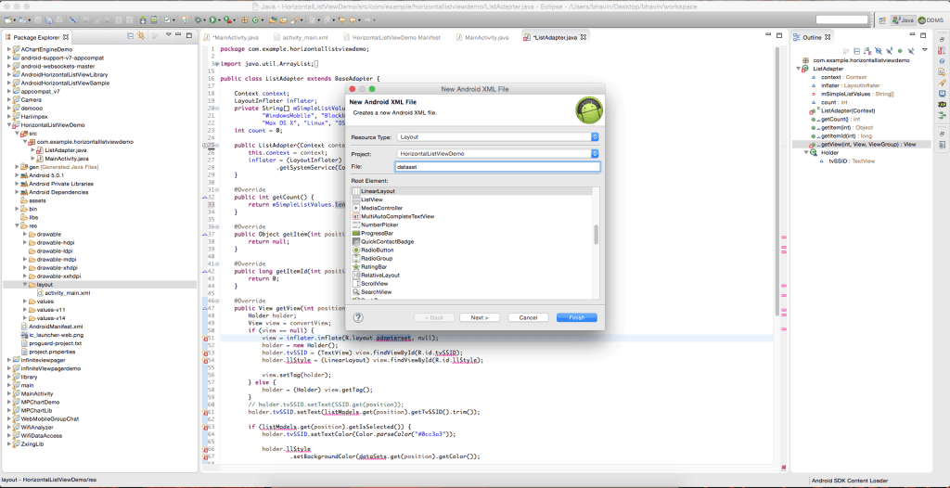Open the Project dropdown in dialog
Screen dimensions: 950x488
point(497,152)
